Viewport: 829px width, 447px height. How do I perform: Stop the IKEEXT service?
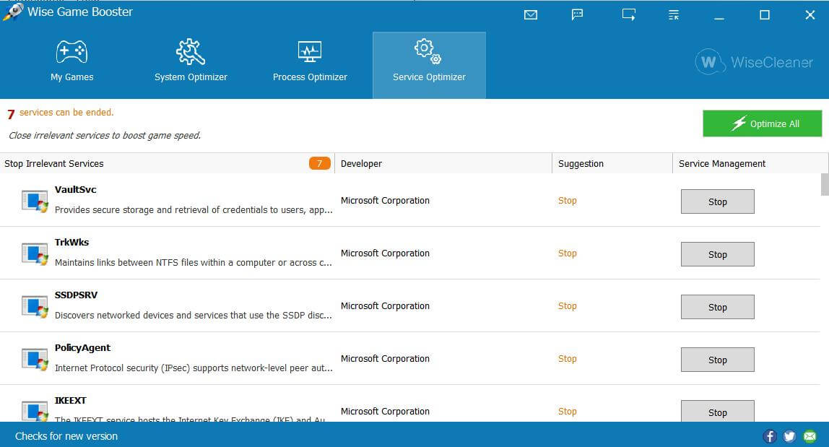click(718, 411)
